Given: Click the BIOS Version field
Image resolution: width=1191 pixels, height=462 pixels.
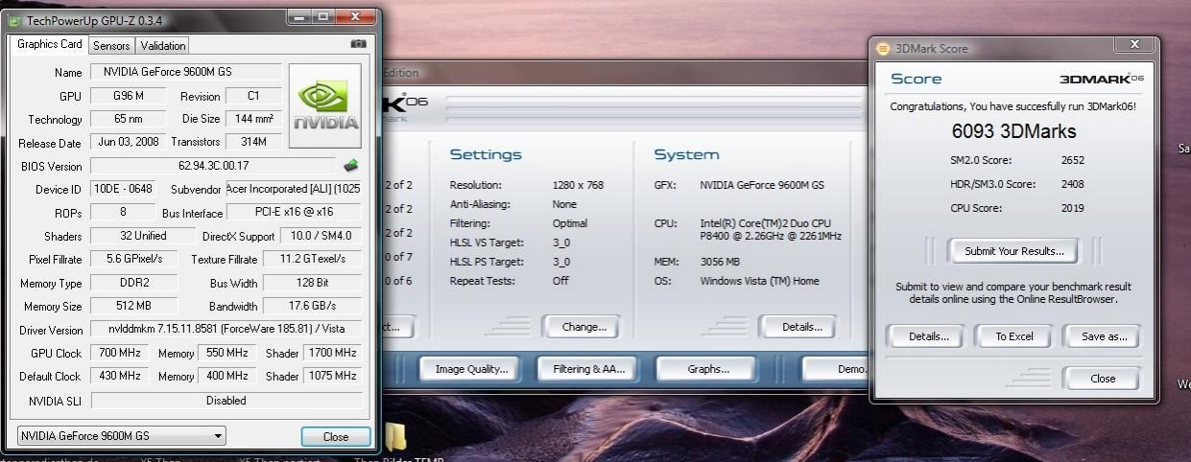Looking at the screenshot, I should click(x=213, y=165).
